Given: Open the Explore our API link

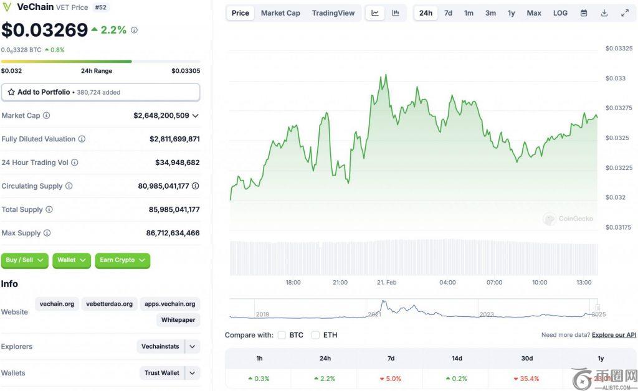Looking at the screenshot, I should pos(614,335).
